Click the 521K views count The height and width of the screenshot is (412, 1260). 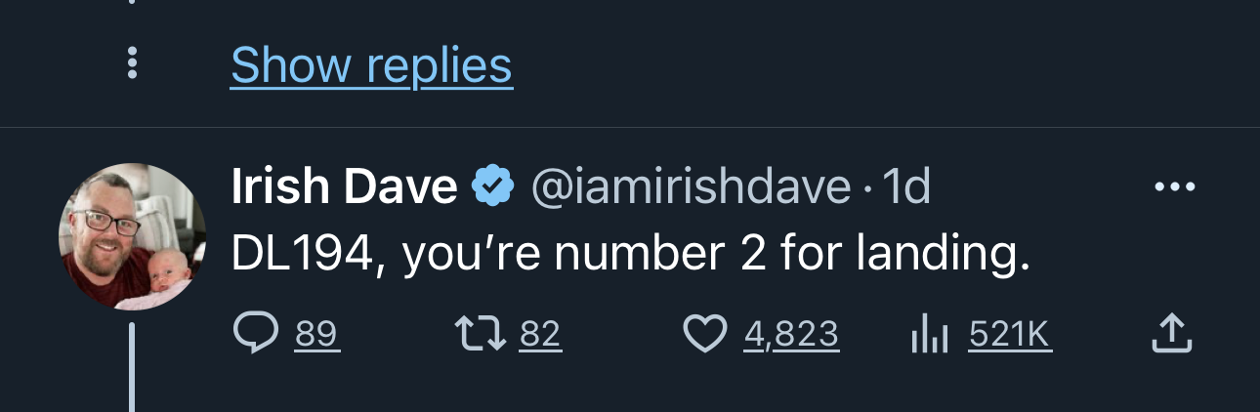click(1010, 335)
